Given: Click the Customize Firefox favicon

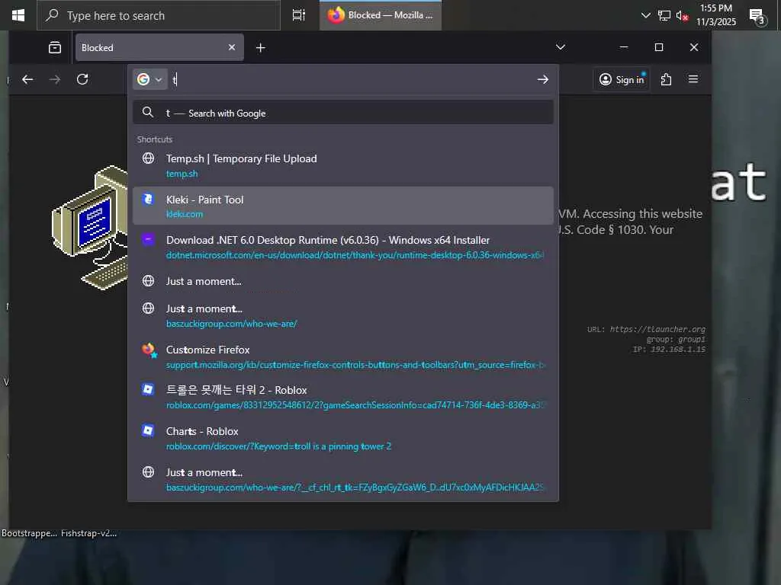Looking at the screenshot, I should click(x=149, y=350).
